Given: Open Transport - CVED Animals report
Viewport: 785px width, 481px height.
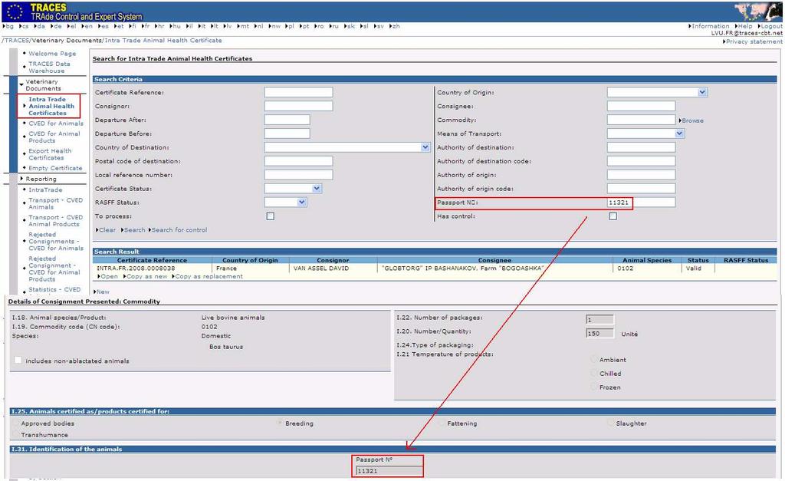Looking at the screenshot, I should click(x=55, y=203).
